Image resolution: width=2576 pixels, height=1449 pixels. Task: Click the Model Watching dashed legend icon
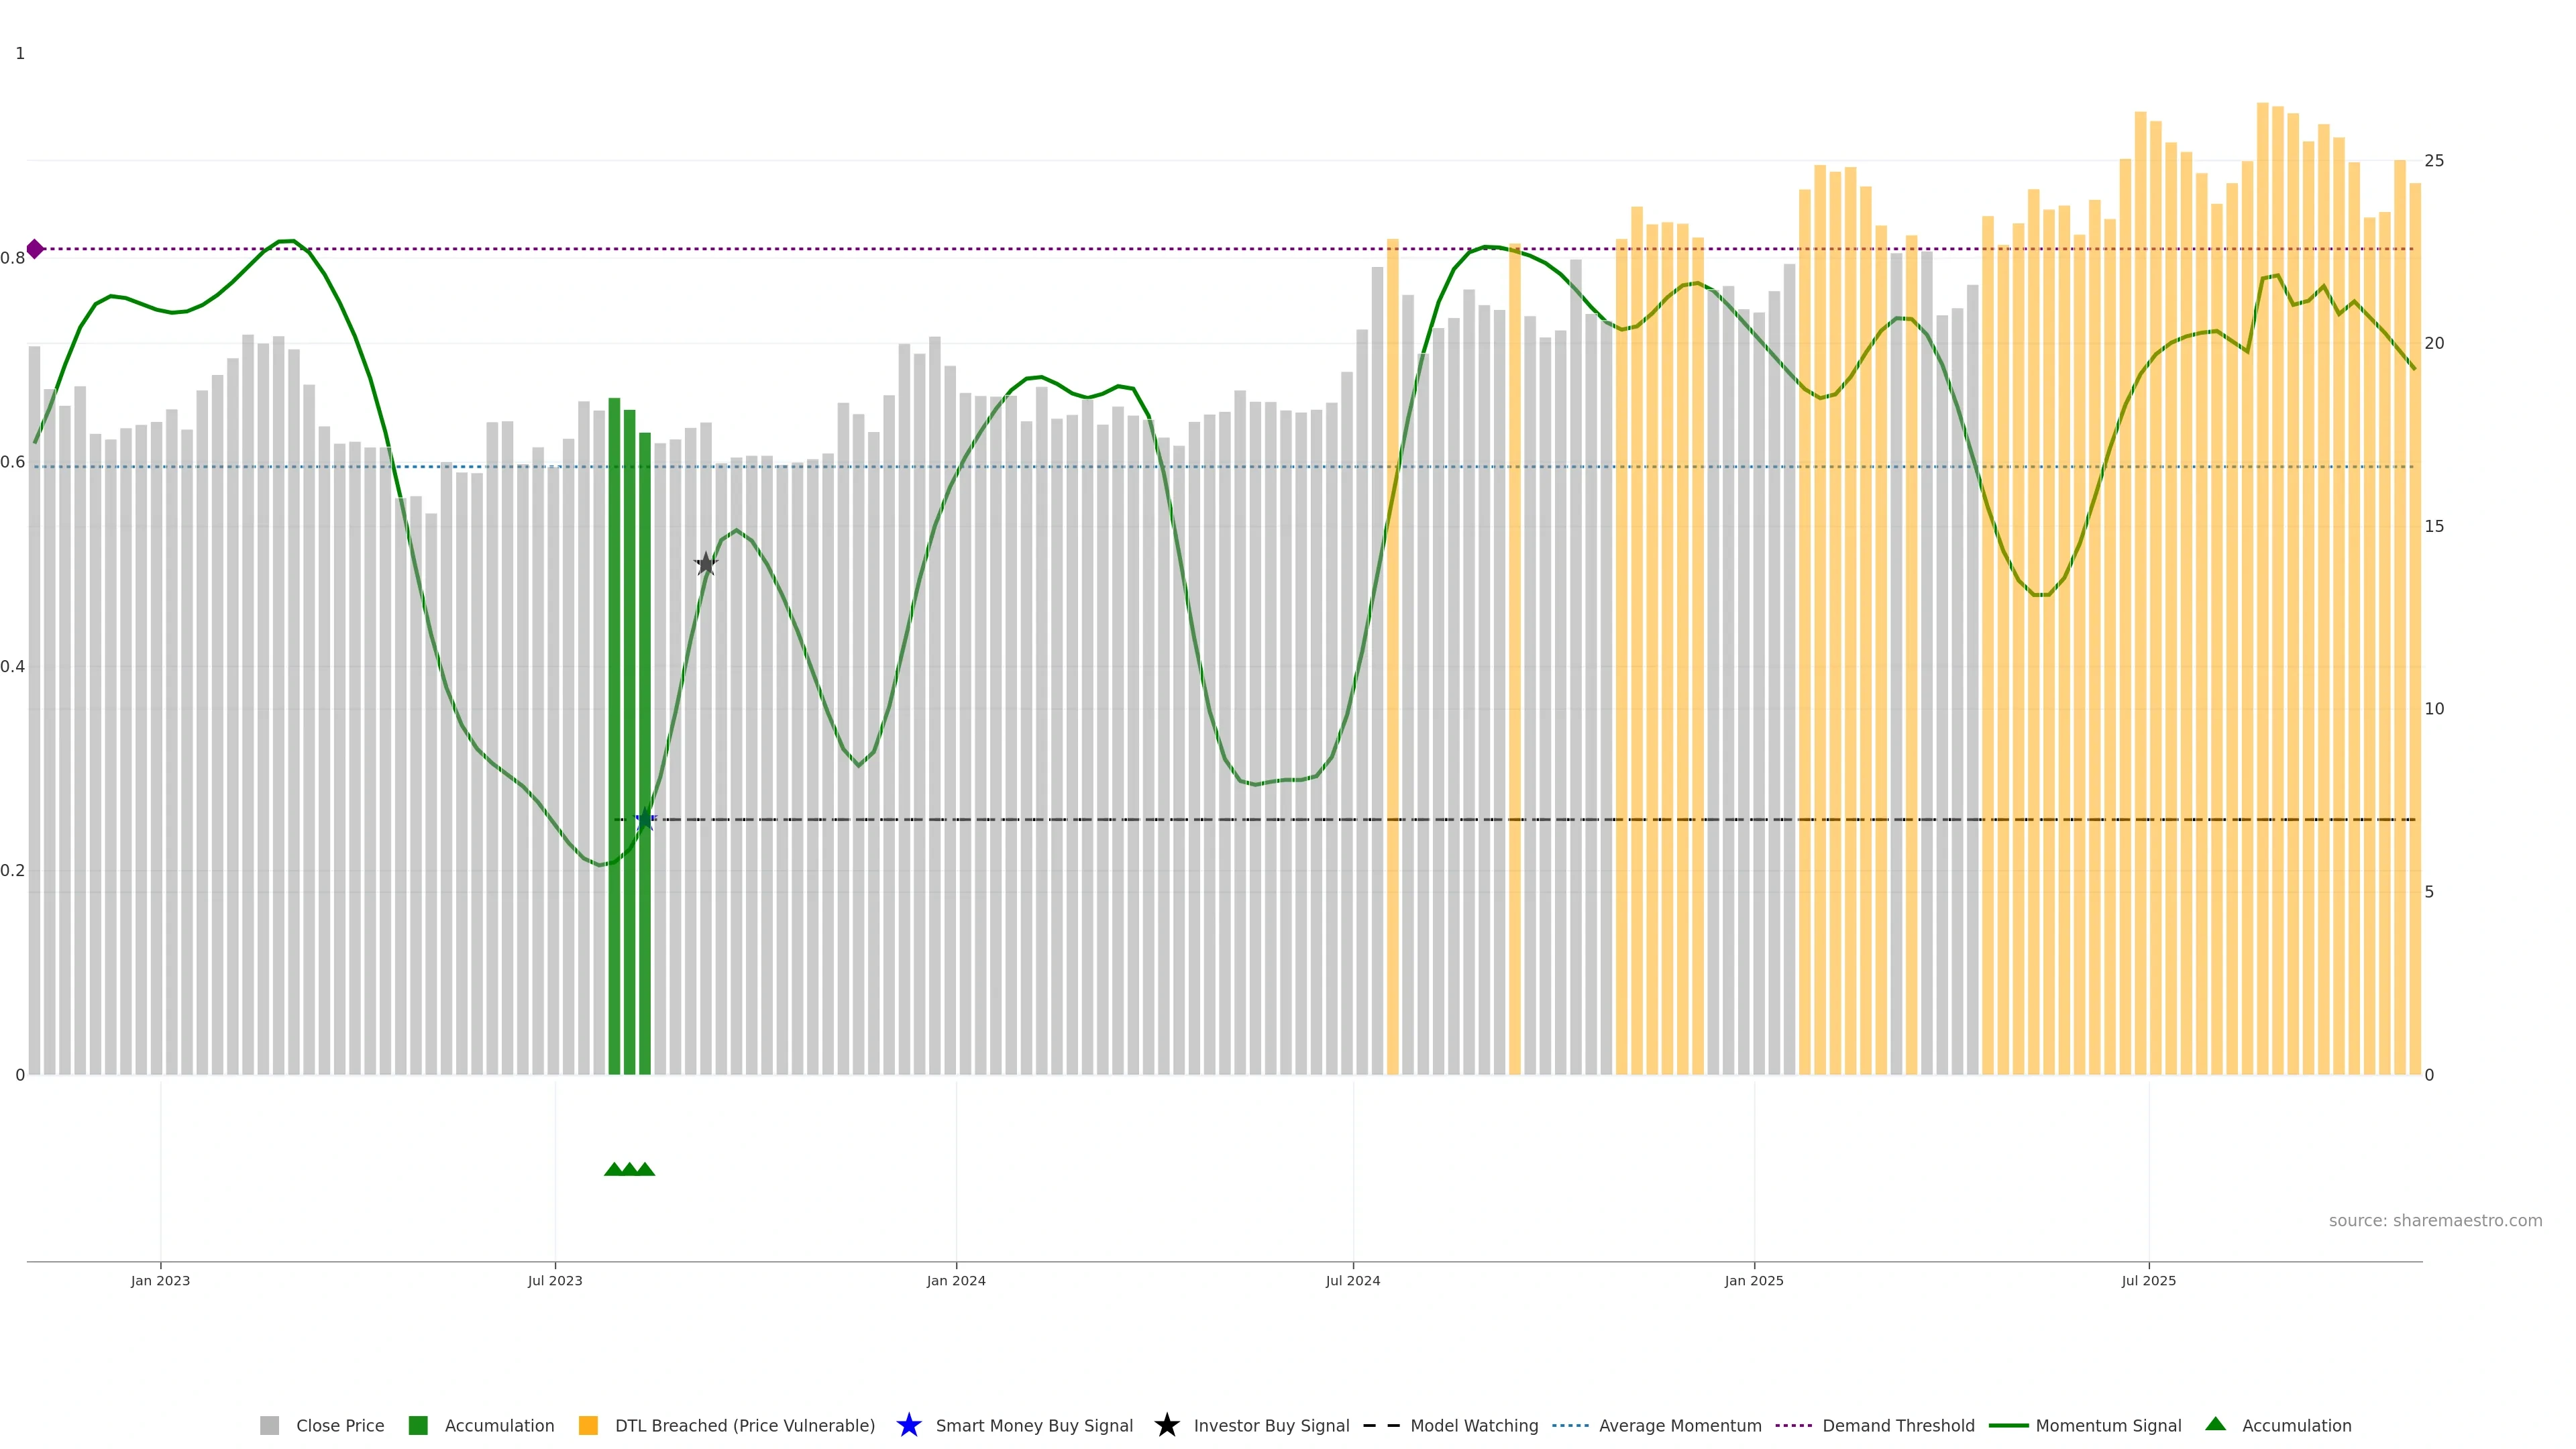point(1381,1425)
